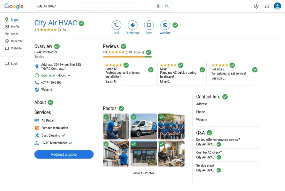The width and height of the screenshot is (285, 191).
Task: Click the globe icon beside Overview Website
Action: (x=37, y=90)
